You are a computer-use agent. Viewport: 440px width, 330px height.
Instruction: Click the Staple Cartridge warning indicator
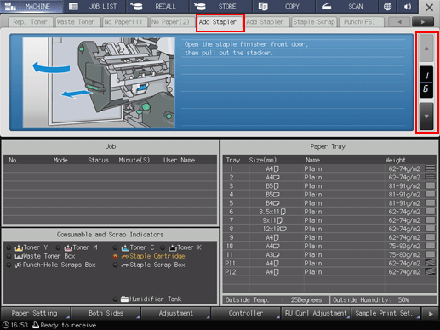(115, 256)
